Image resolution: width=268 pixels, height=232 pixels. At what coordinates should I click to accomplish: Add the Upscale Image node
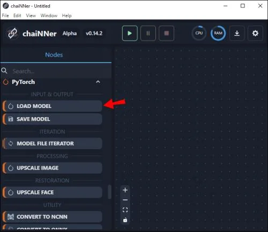pyautogui.click(x=53, y=168)
